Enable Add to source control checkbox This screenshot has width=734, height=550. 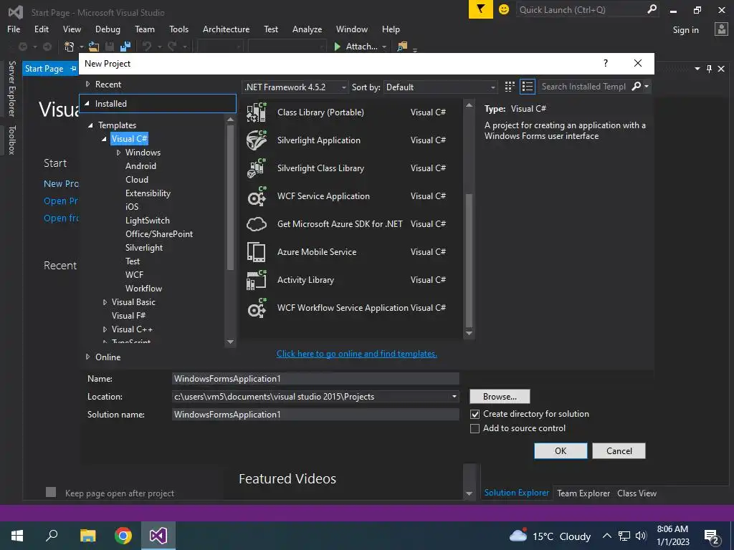(475, 429)
